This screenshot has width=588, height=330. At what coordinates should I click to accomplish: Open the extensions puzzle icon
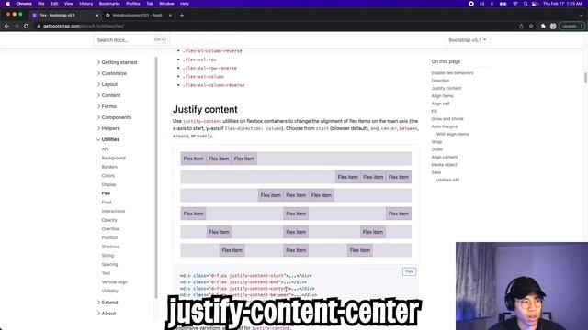543,27
